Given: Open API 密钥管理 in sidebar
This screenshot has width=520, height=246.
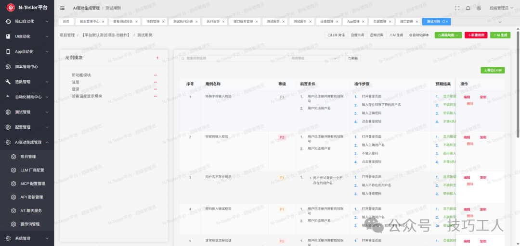Looking at the screenshot, I should (x=31, y=197).
